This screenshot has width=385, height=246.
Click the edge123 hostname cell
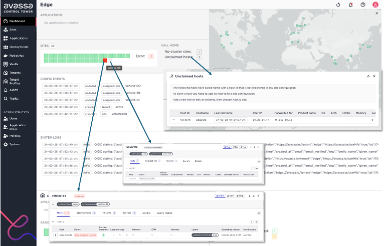pyautogui.click(x=201, y=120)
